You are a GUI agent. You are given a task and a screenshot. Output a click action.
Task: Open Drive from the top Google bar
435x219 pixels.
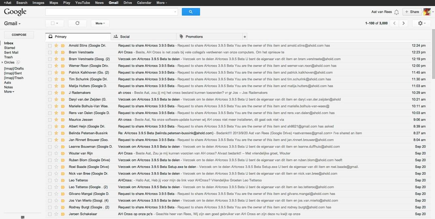[128, 3]
